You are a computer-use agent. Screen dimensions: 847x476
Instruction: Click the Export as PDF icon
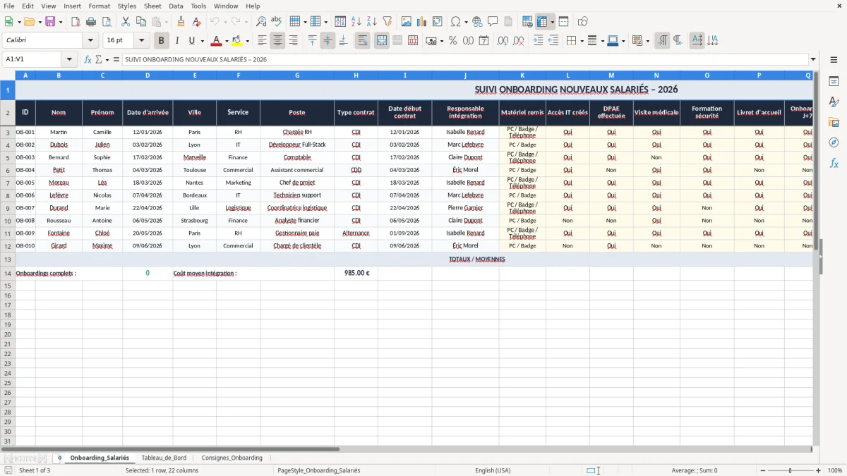tap(76, 22)
